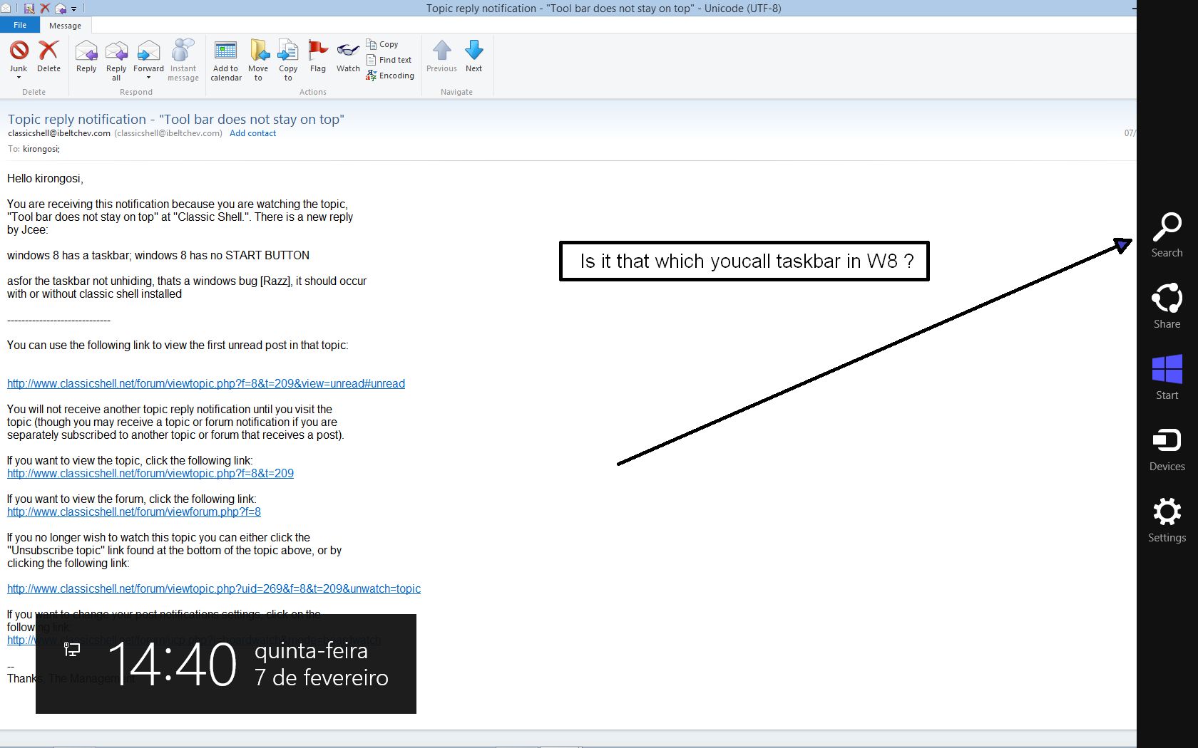
Task: Open the Quick Access Toolbar customize dropdown
Action: click(x=73, y=9)
